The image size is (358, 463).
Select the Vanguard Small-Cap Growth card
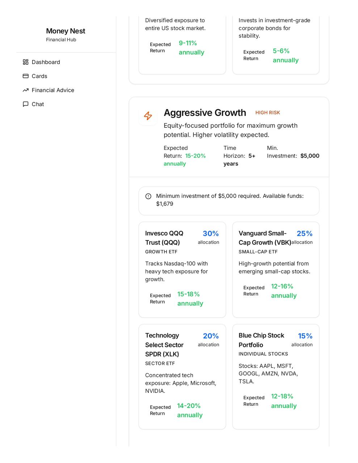pos(275,269)
